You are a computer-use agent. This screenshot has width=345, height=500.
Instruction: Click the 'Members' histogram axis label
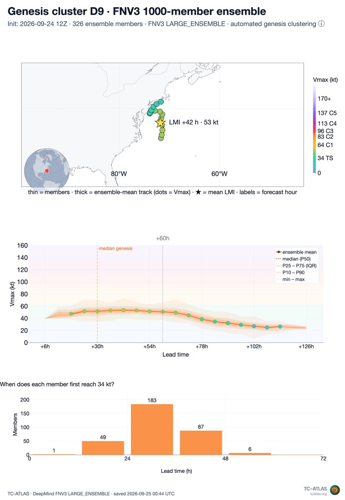click(15, 425)
